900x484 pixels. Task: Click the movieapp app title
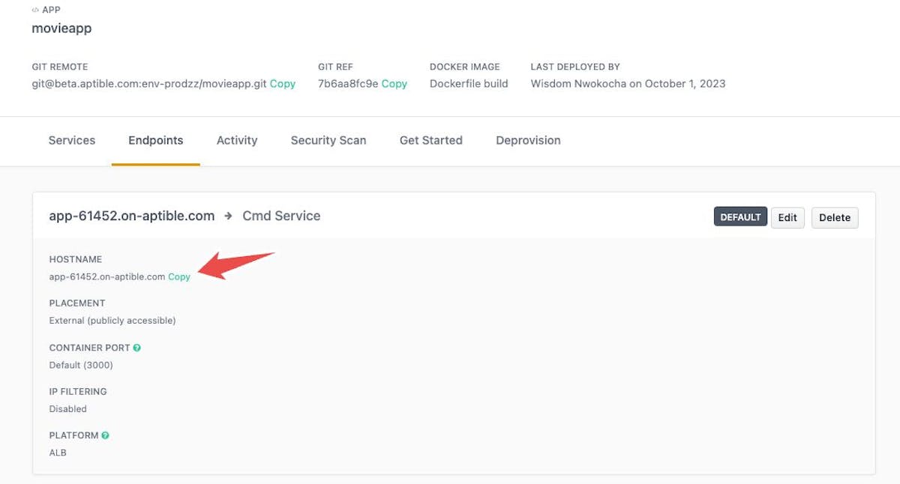[61, 28]
